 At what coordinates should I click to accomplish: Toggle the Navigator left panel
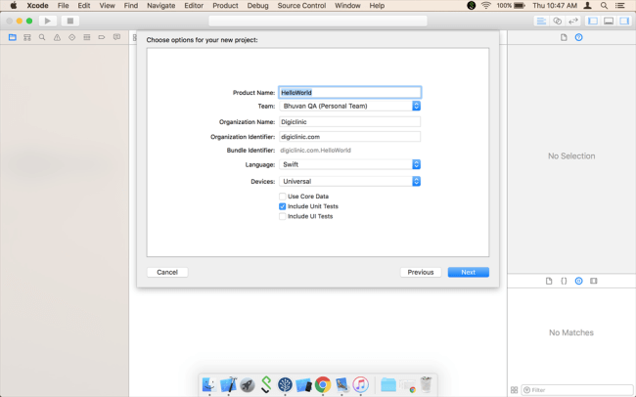593,22
